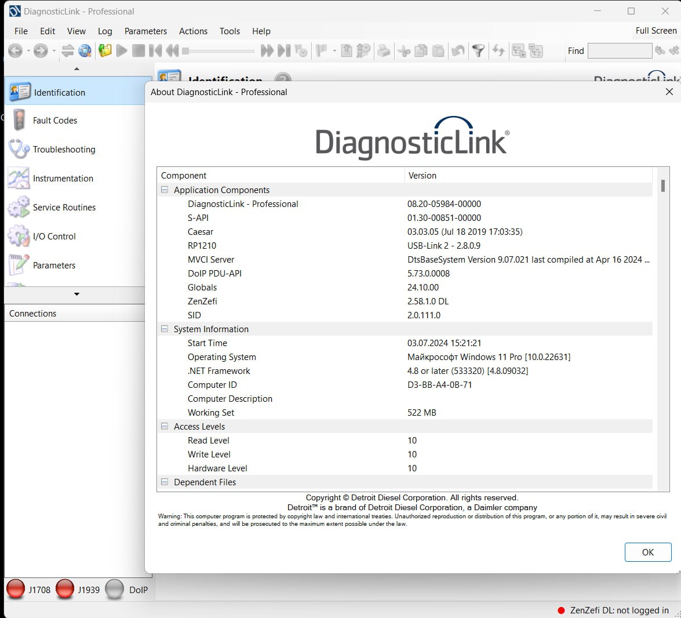Screen dimensions: 681x618
Task: Open the Log menu
Action: click(x=105, y=31)
